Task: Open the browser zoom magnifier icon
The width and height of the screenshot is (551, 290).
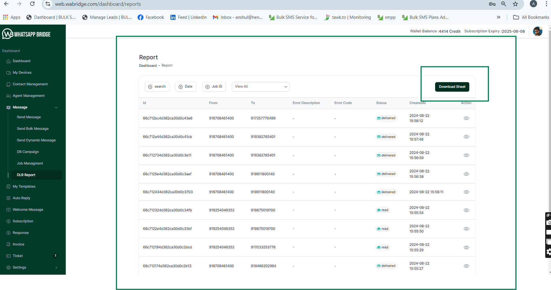Action: [x=504, y=4]
